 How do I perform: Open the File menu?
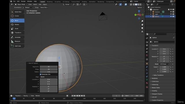click(x=14, y=1)
